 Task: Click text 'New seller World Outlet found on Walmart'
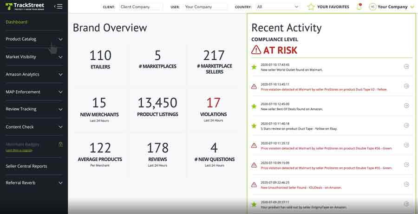pyautogui.click(x=292, y=70)
